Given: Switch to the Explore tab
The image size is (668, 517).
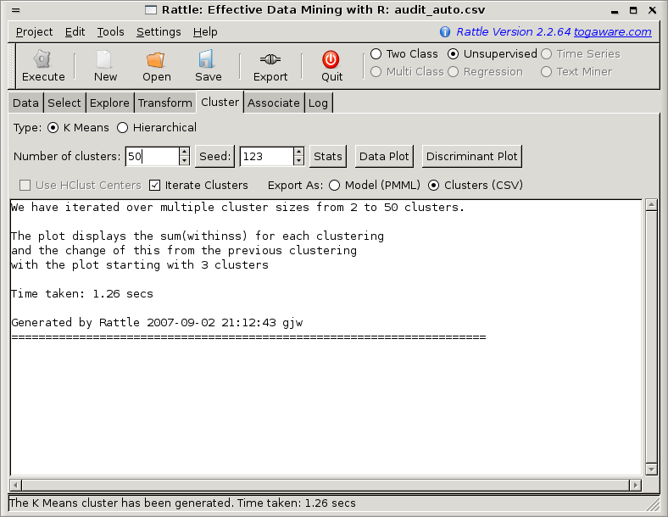Looking at the screenshot, I should click(109, 103).
